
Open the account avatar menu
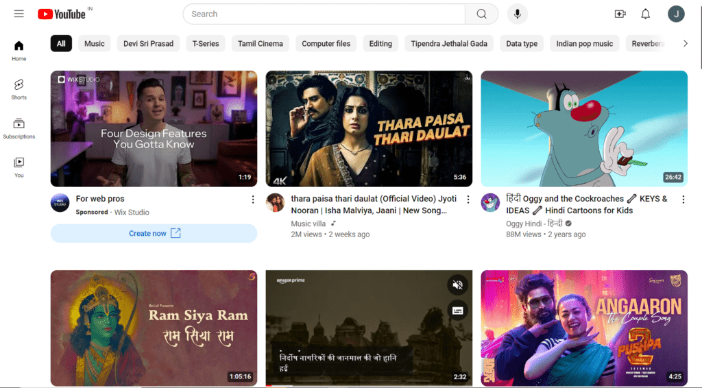click(x=676, y=14)
